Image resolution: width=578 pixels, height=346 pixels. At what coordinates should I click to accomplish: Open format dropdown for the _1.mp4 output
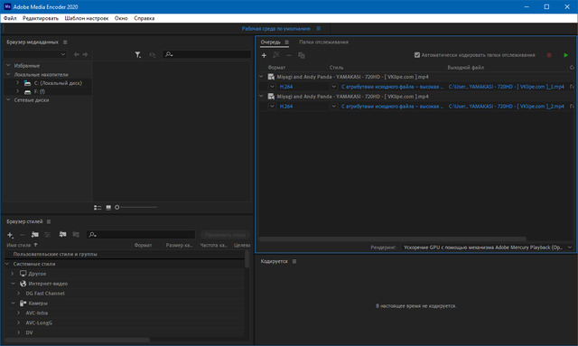click(x=272, y=87)
